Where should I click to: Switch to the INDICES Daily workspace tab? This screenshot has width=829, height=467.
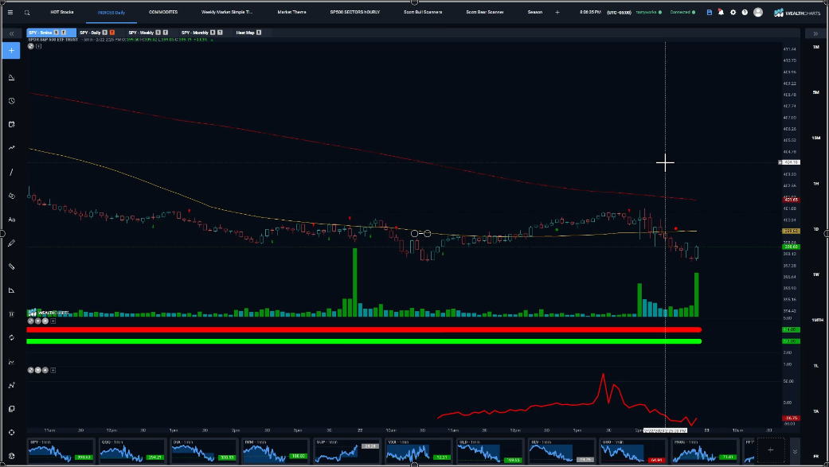coord(111,12)
